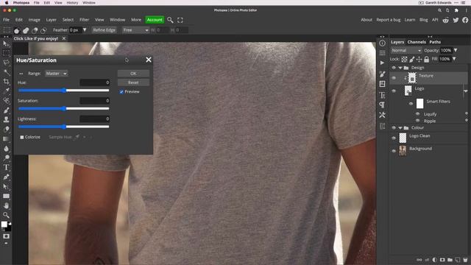
Task: Toggle Smart Filters visibility
Action: [x=411, y=104]
